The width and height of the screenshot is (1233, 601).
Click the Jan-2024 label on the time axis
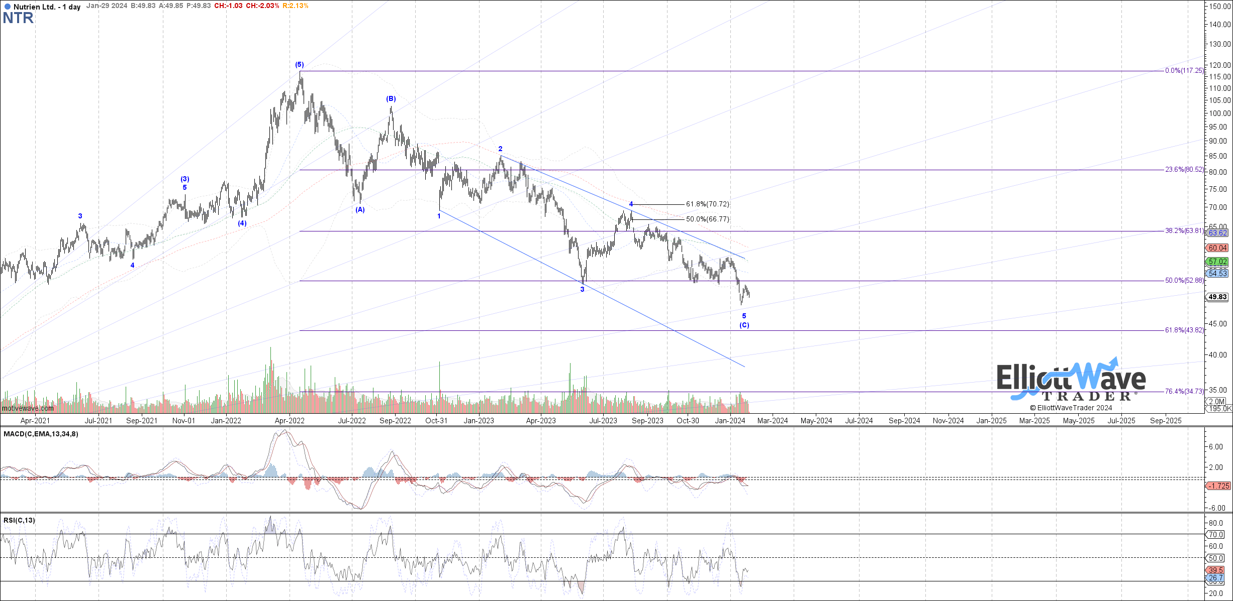(730, 421)
